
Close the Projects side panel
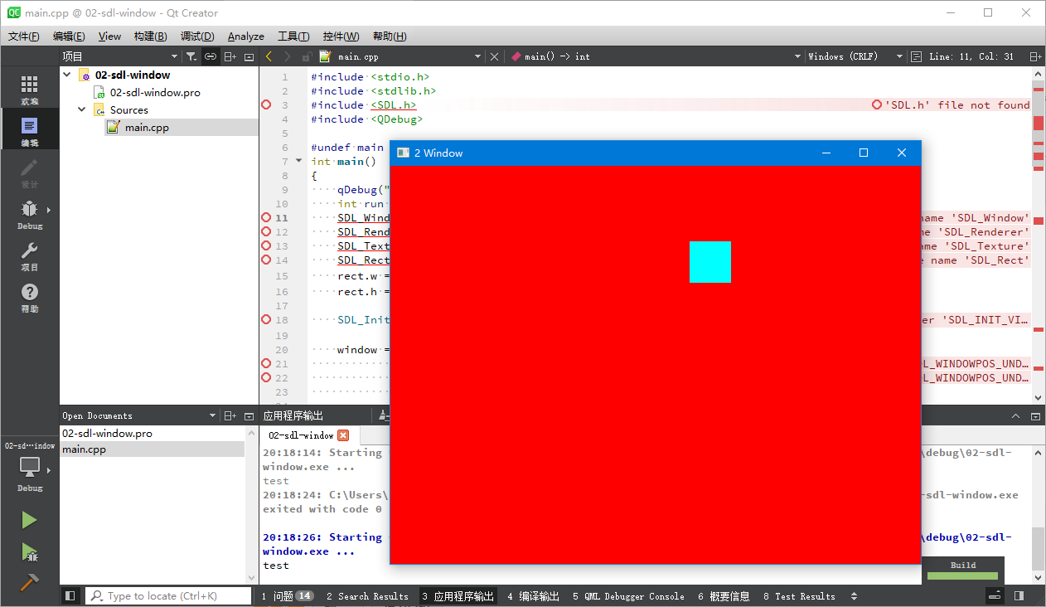249,56
